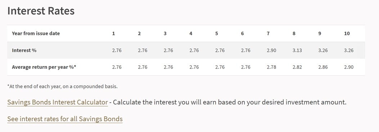The image size is (379, 132).
Task: Click the year 1 interest value 2.76
Action: click(117, 50)
